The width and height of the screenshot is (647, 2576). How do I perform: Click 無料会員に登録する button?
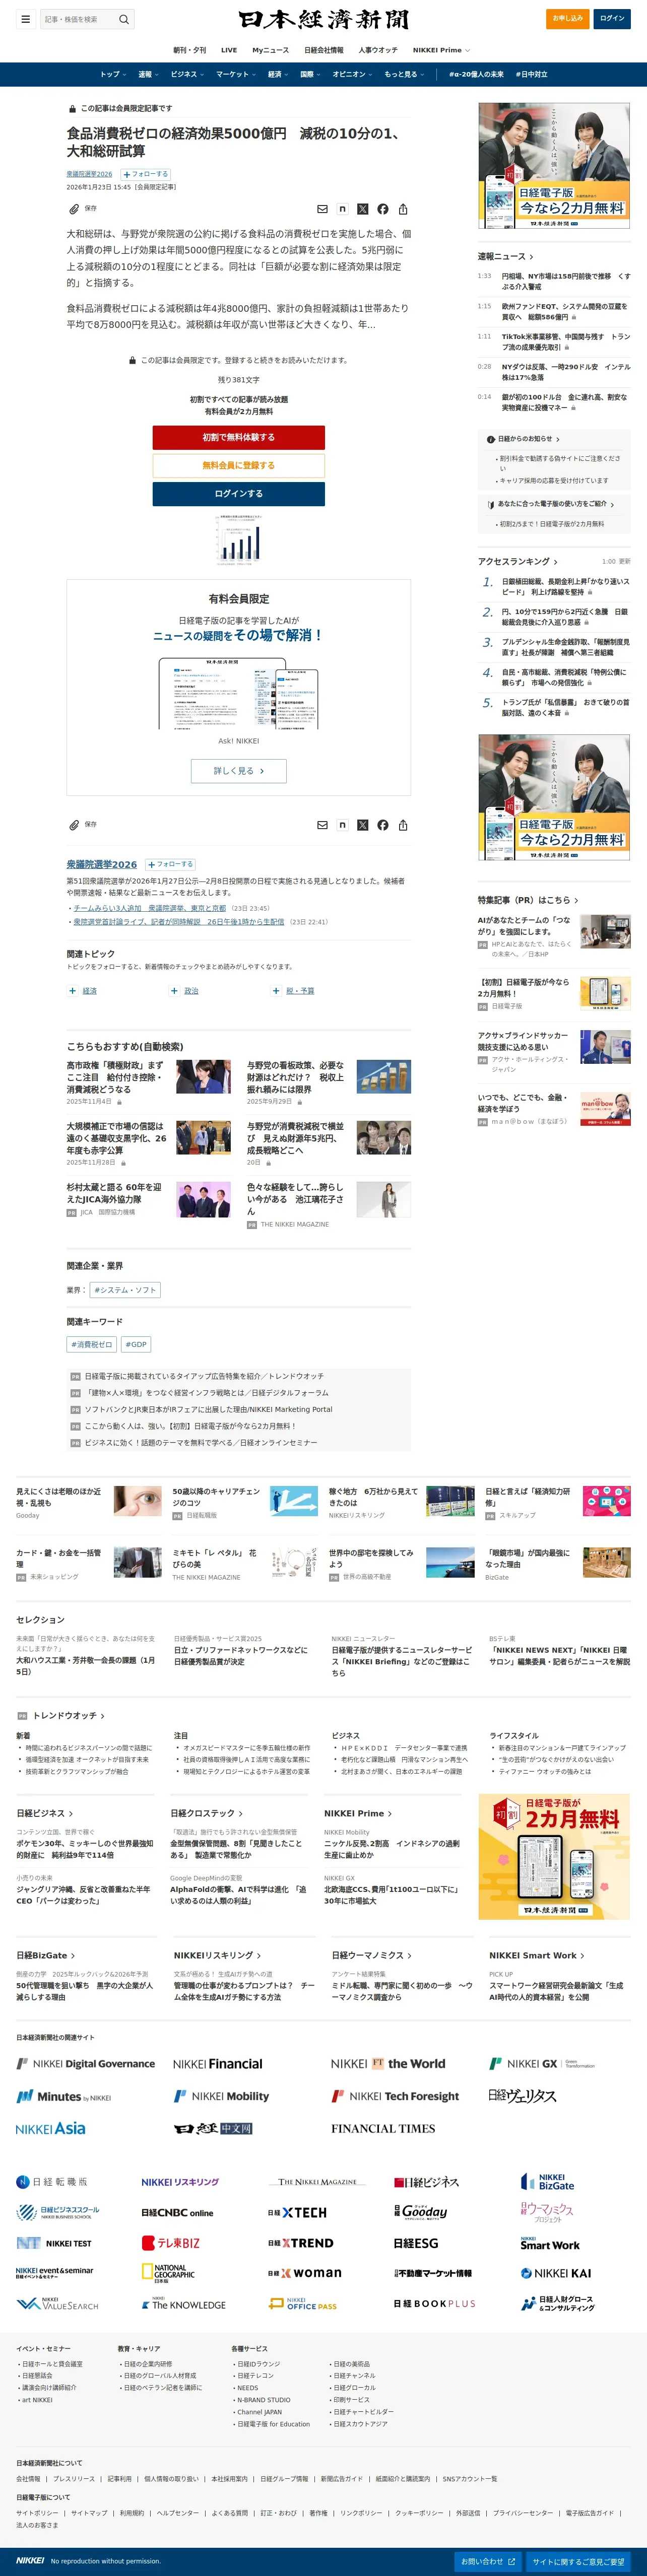(x=238, y=465)
